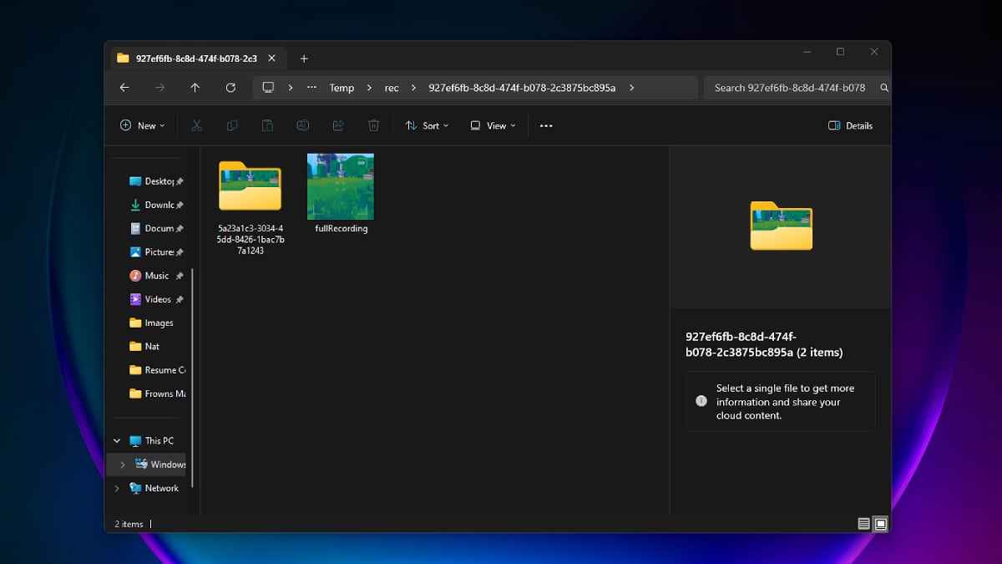
Task: Switch to large thumbnails layout in the status bar
Action: (880, 524)
